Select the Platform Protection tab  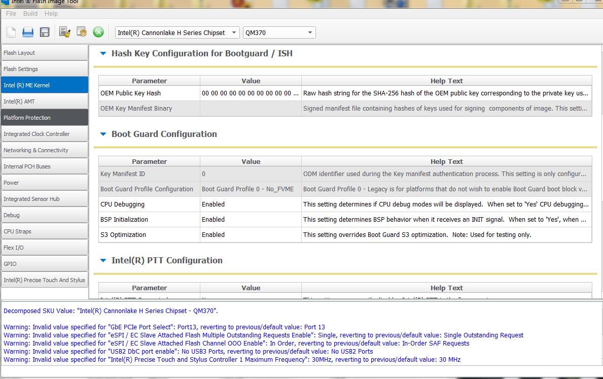point(45,118)
